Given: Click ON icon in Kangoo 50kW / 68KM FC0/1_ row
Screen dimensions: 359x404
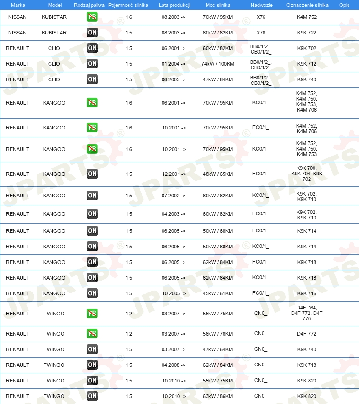Looking at the screenshot, I should click(x=92, y=231).
